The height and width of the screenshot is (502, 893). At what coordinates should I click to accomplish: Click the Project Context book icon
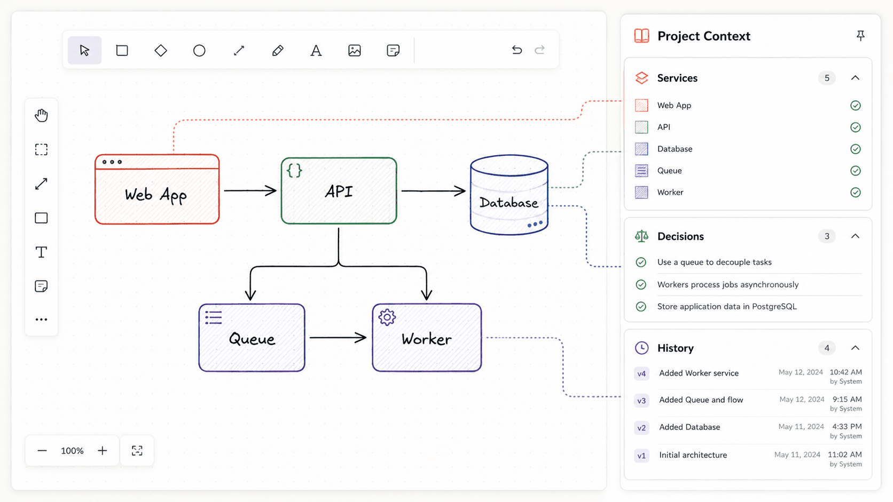tap(641, 36)
